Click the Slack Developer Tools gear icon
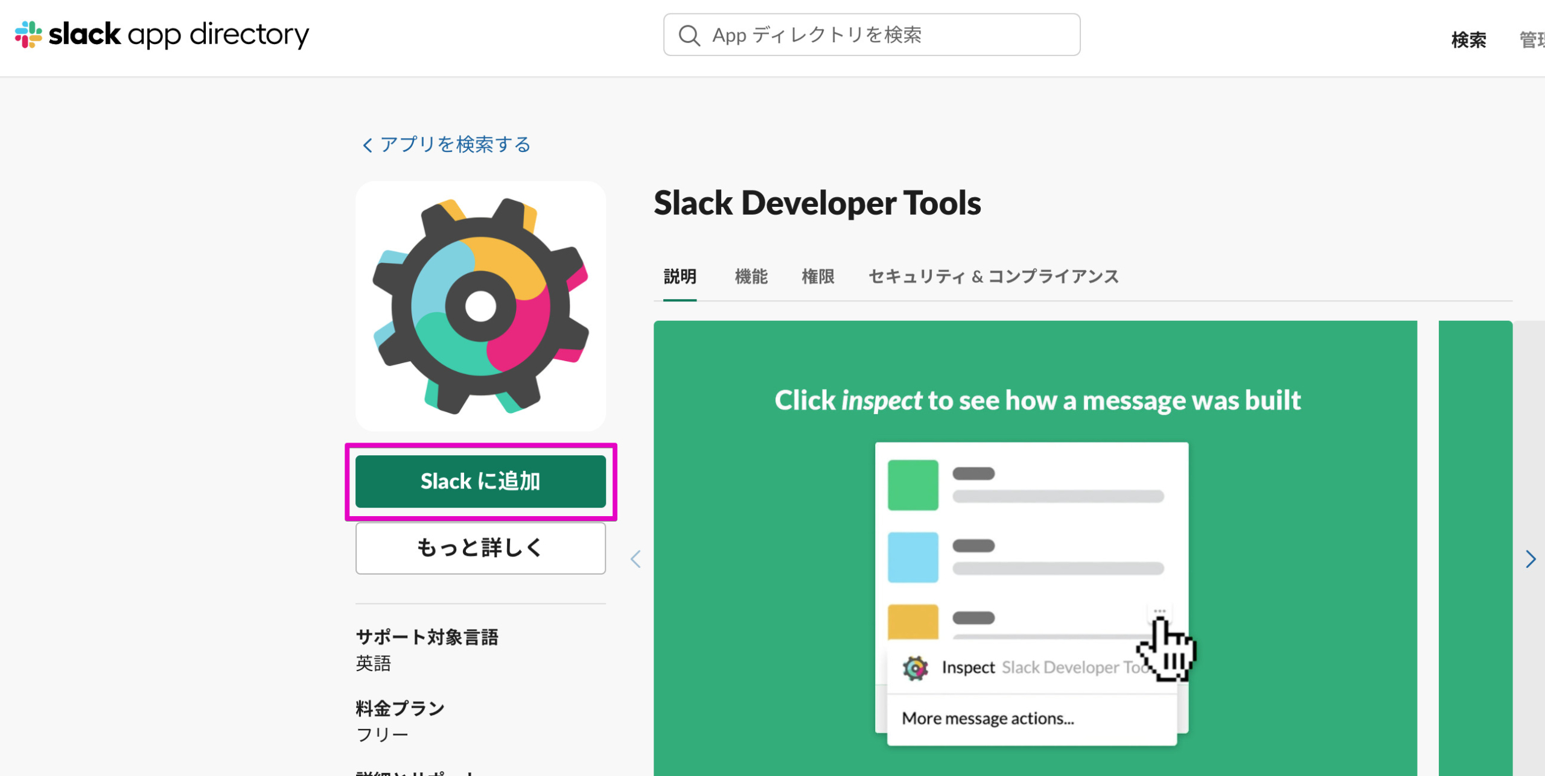The height and width of the screenshot is (776, 1545). 480,306
